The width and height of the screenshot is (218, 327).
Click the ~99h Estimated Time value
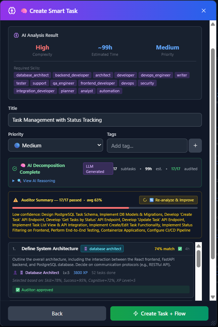point(105,48)
